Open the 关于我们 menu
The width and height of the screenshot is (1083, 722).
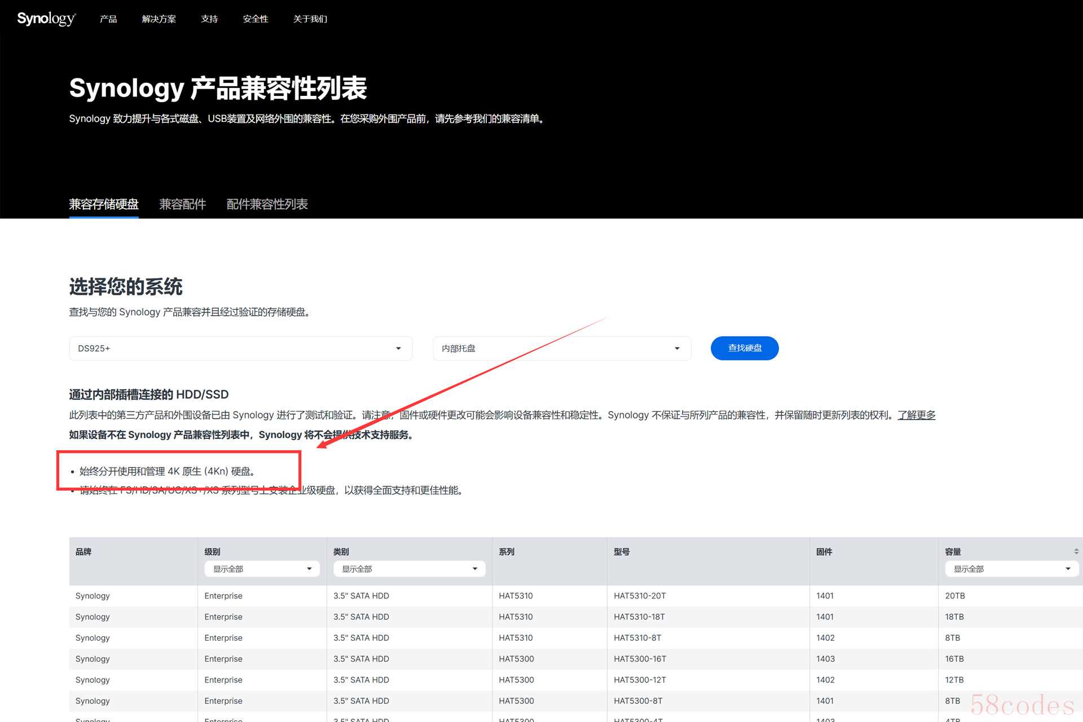[x=310, y=19]
